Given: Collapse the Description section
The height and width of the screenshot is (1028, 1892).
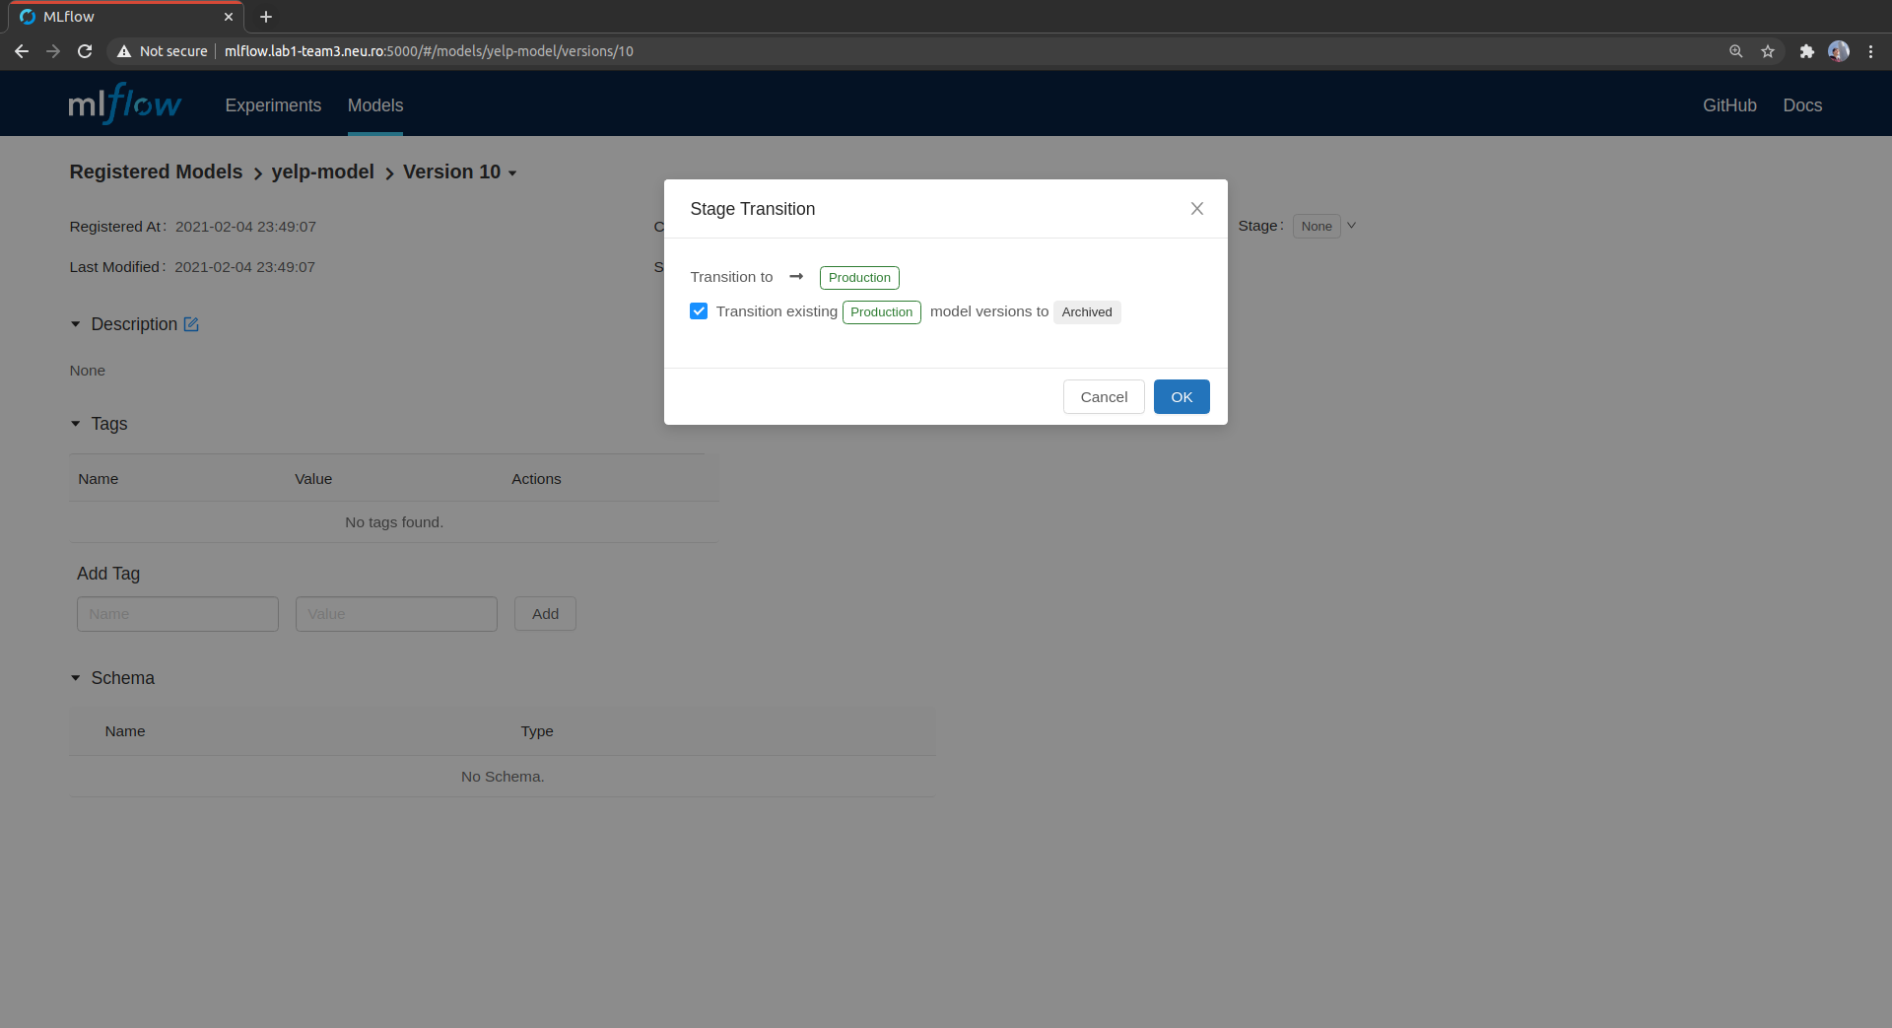Looking at the screenshot, I should tap(76, 324).
